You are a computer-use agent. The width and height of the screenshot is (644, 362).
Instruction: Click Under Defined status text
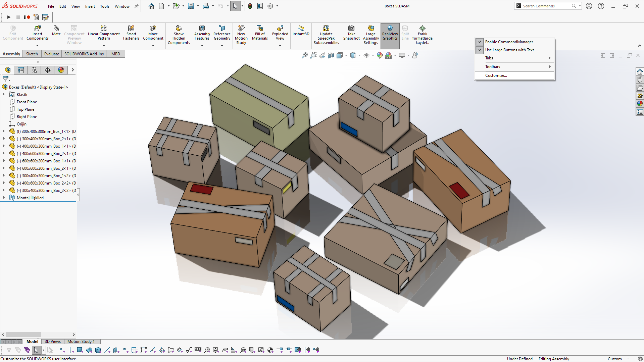tap(519, 359)
